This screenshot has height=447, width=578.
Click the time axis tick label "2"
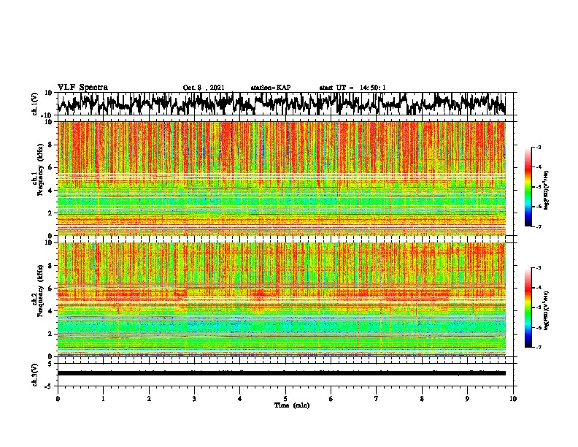click(x=149, y=399)
